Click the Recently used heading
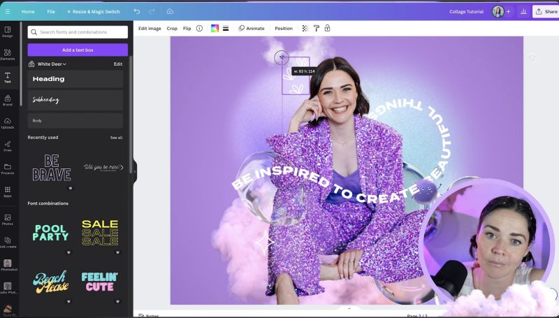 click(43, 137)
